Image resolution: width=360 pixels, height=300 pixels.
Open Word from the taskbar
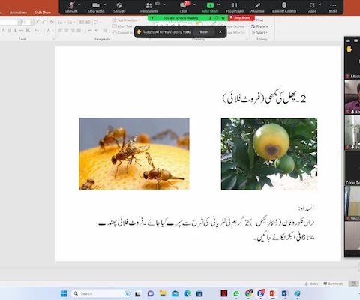coord(285,293)
